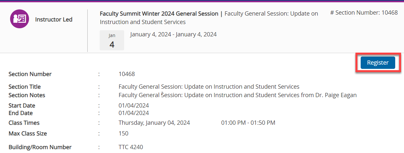Click the Section Title value text
This screenshot has width=404, height=153.
209,87
